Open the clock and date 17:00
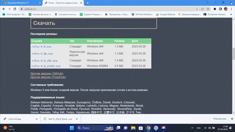Screen dimensions: 235x132 point(223,128)
